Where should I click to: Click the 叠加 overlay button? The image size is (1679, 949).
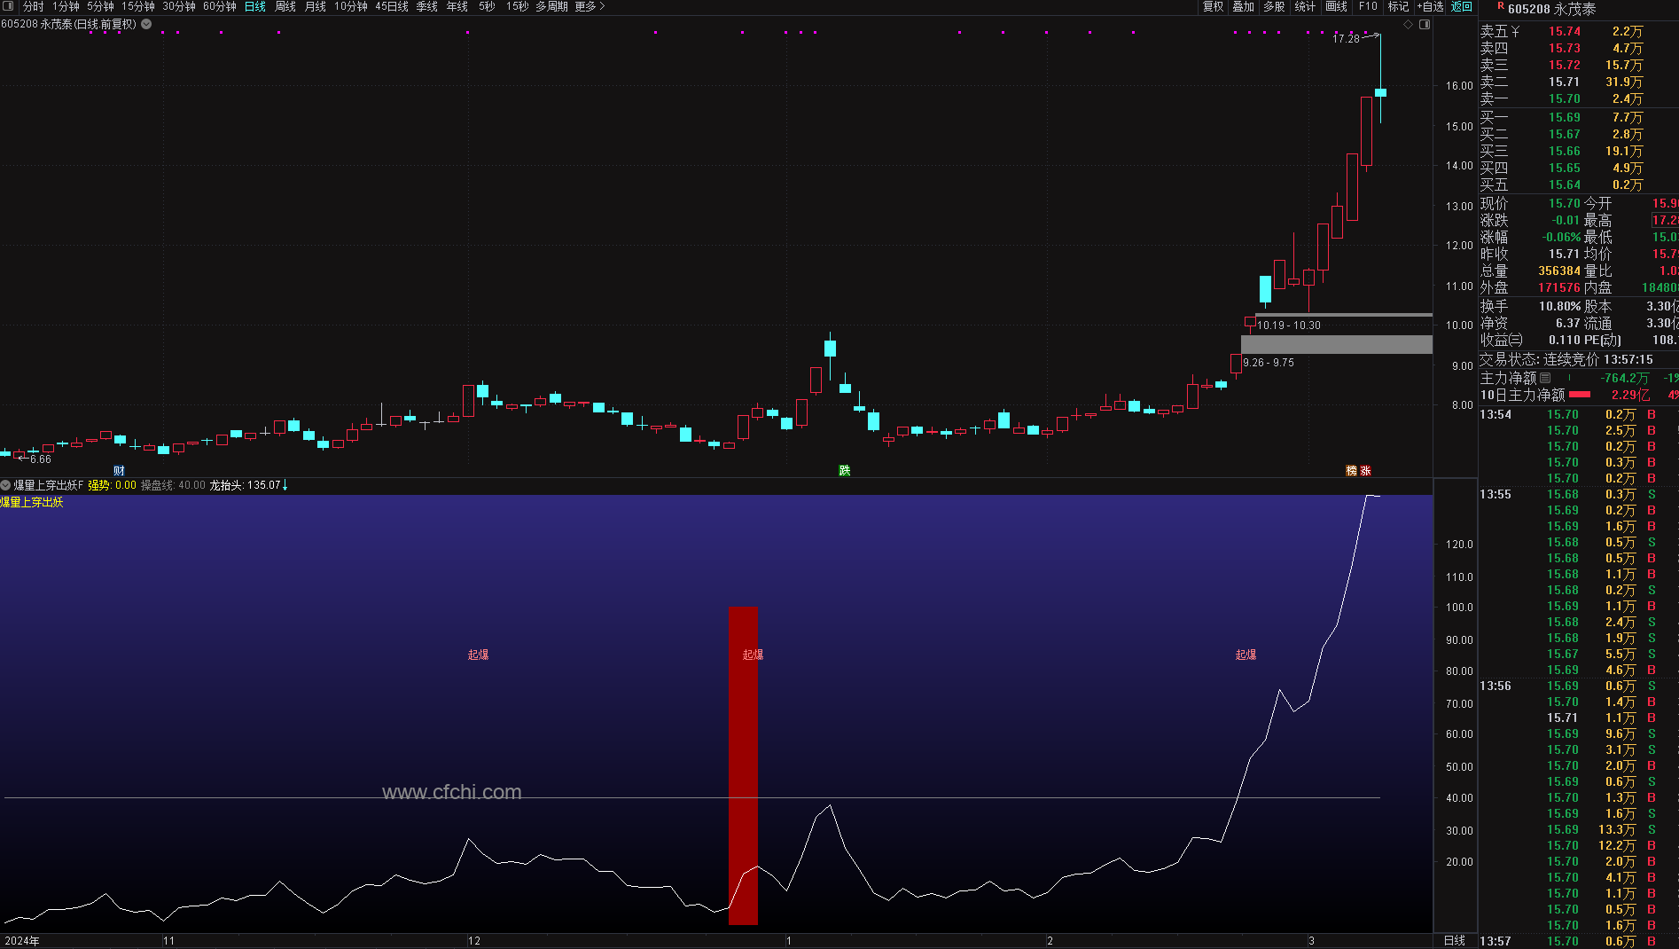pos(1244,6)
